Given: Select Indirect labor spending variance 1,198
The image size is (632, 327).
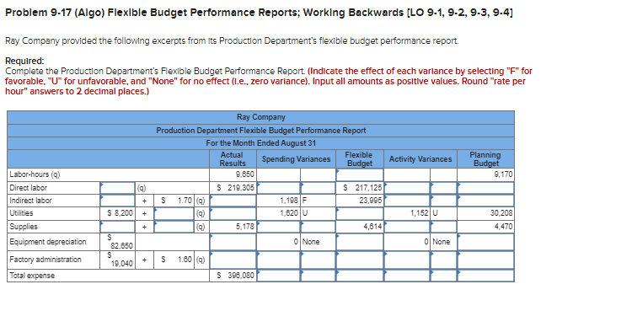Looking at the screenshot, I should point(289,201).
